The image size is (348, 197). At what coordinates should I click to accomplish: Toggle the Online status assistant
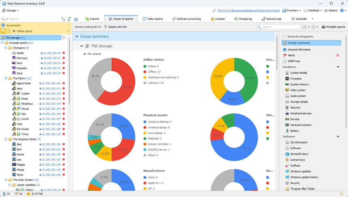click(x=24, y=31)
